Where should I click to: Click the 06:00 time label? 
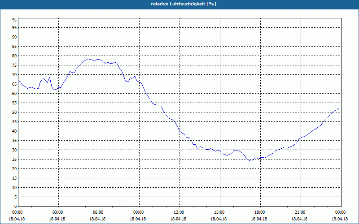click(x=98, y=212)
